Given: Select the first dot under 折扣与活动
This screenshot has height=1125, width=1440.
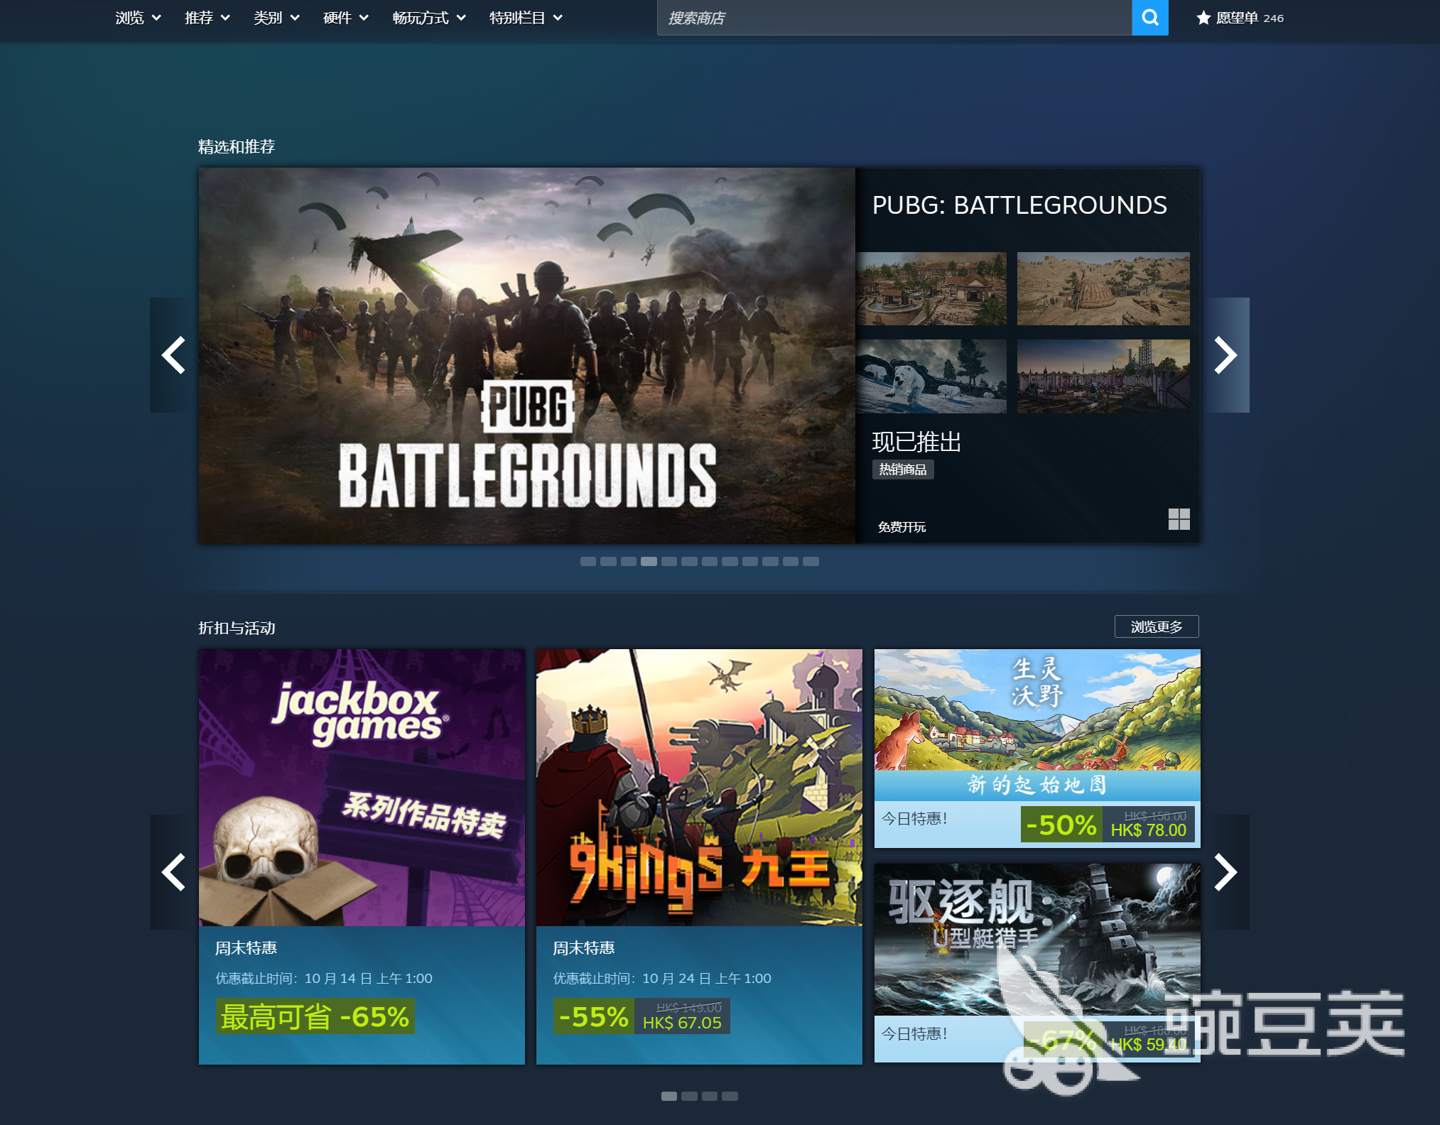Looking at the screenshot, I should click(669, 1096).
